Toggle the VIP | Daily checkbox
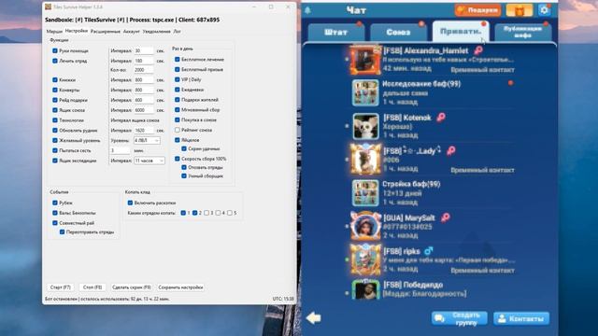The height and width of the screenshot is (336, 598). tap(178, 79)
